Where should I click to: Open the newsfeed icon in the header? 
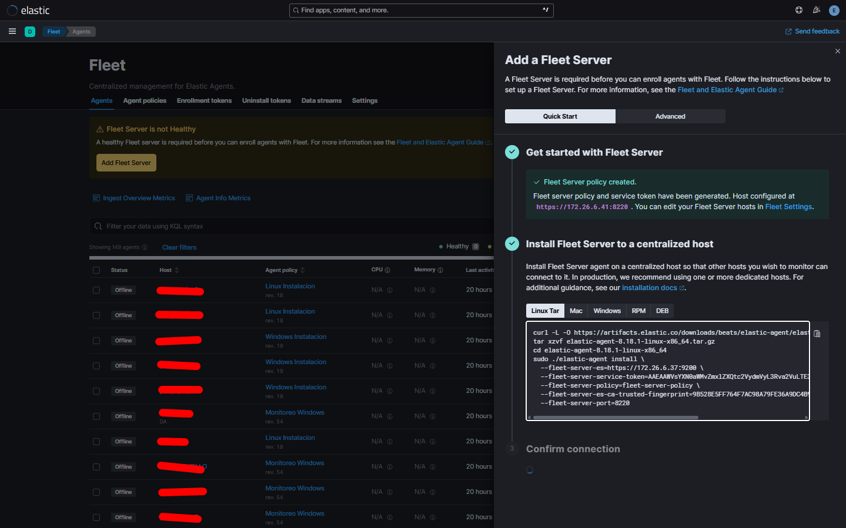(x=817, y=10)
